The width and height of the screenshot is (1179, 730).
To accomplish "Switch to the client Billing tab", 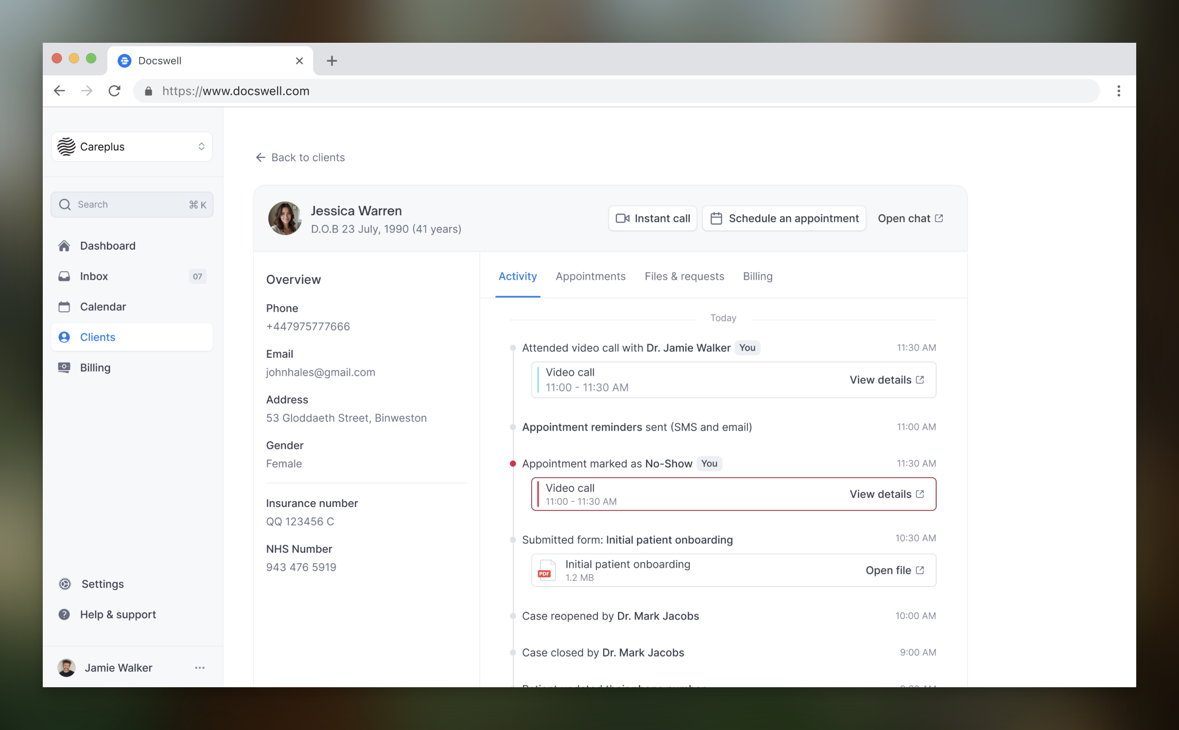I will click(x=758, y=277).
